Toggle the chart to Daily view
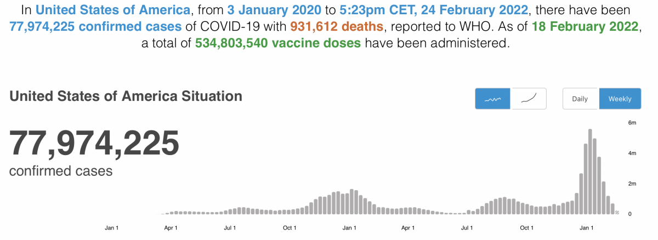Image resolution: width=658 pixels, height=240 pixels. pos(580,99)
